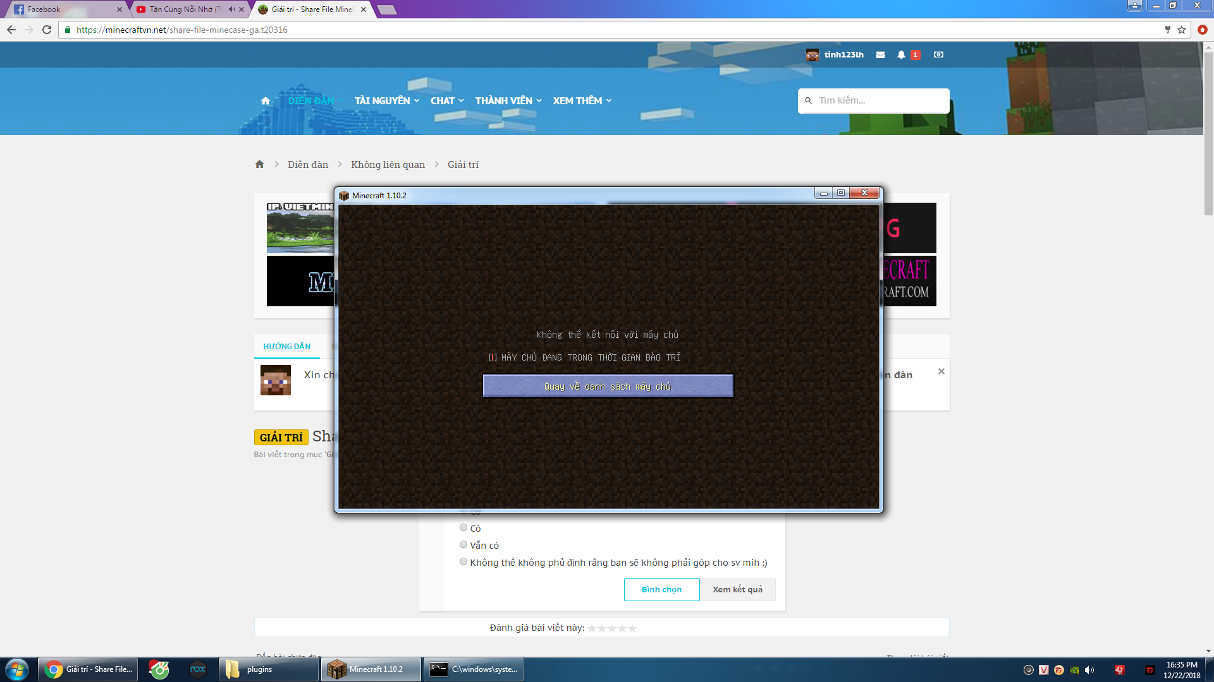Open the inbox envelope icon
Viewport: 1214px width, 682px height.
[x=880, y=55]
